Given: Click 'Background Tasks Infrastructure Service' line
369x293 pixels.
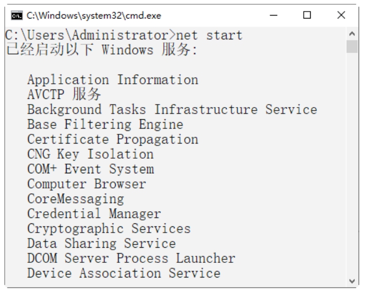Looking at the screenshot, I should [x=172, y=110].
